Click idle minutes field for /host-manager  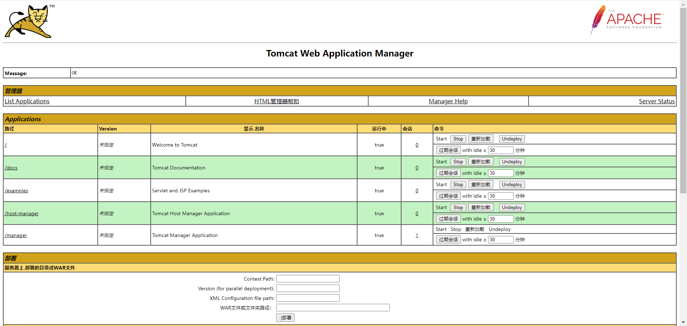coord(501,219)
